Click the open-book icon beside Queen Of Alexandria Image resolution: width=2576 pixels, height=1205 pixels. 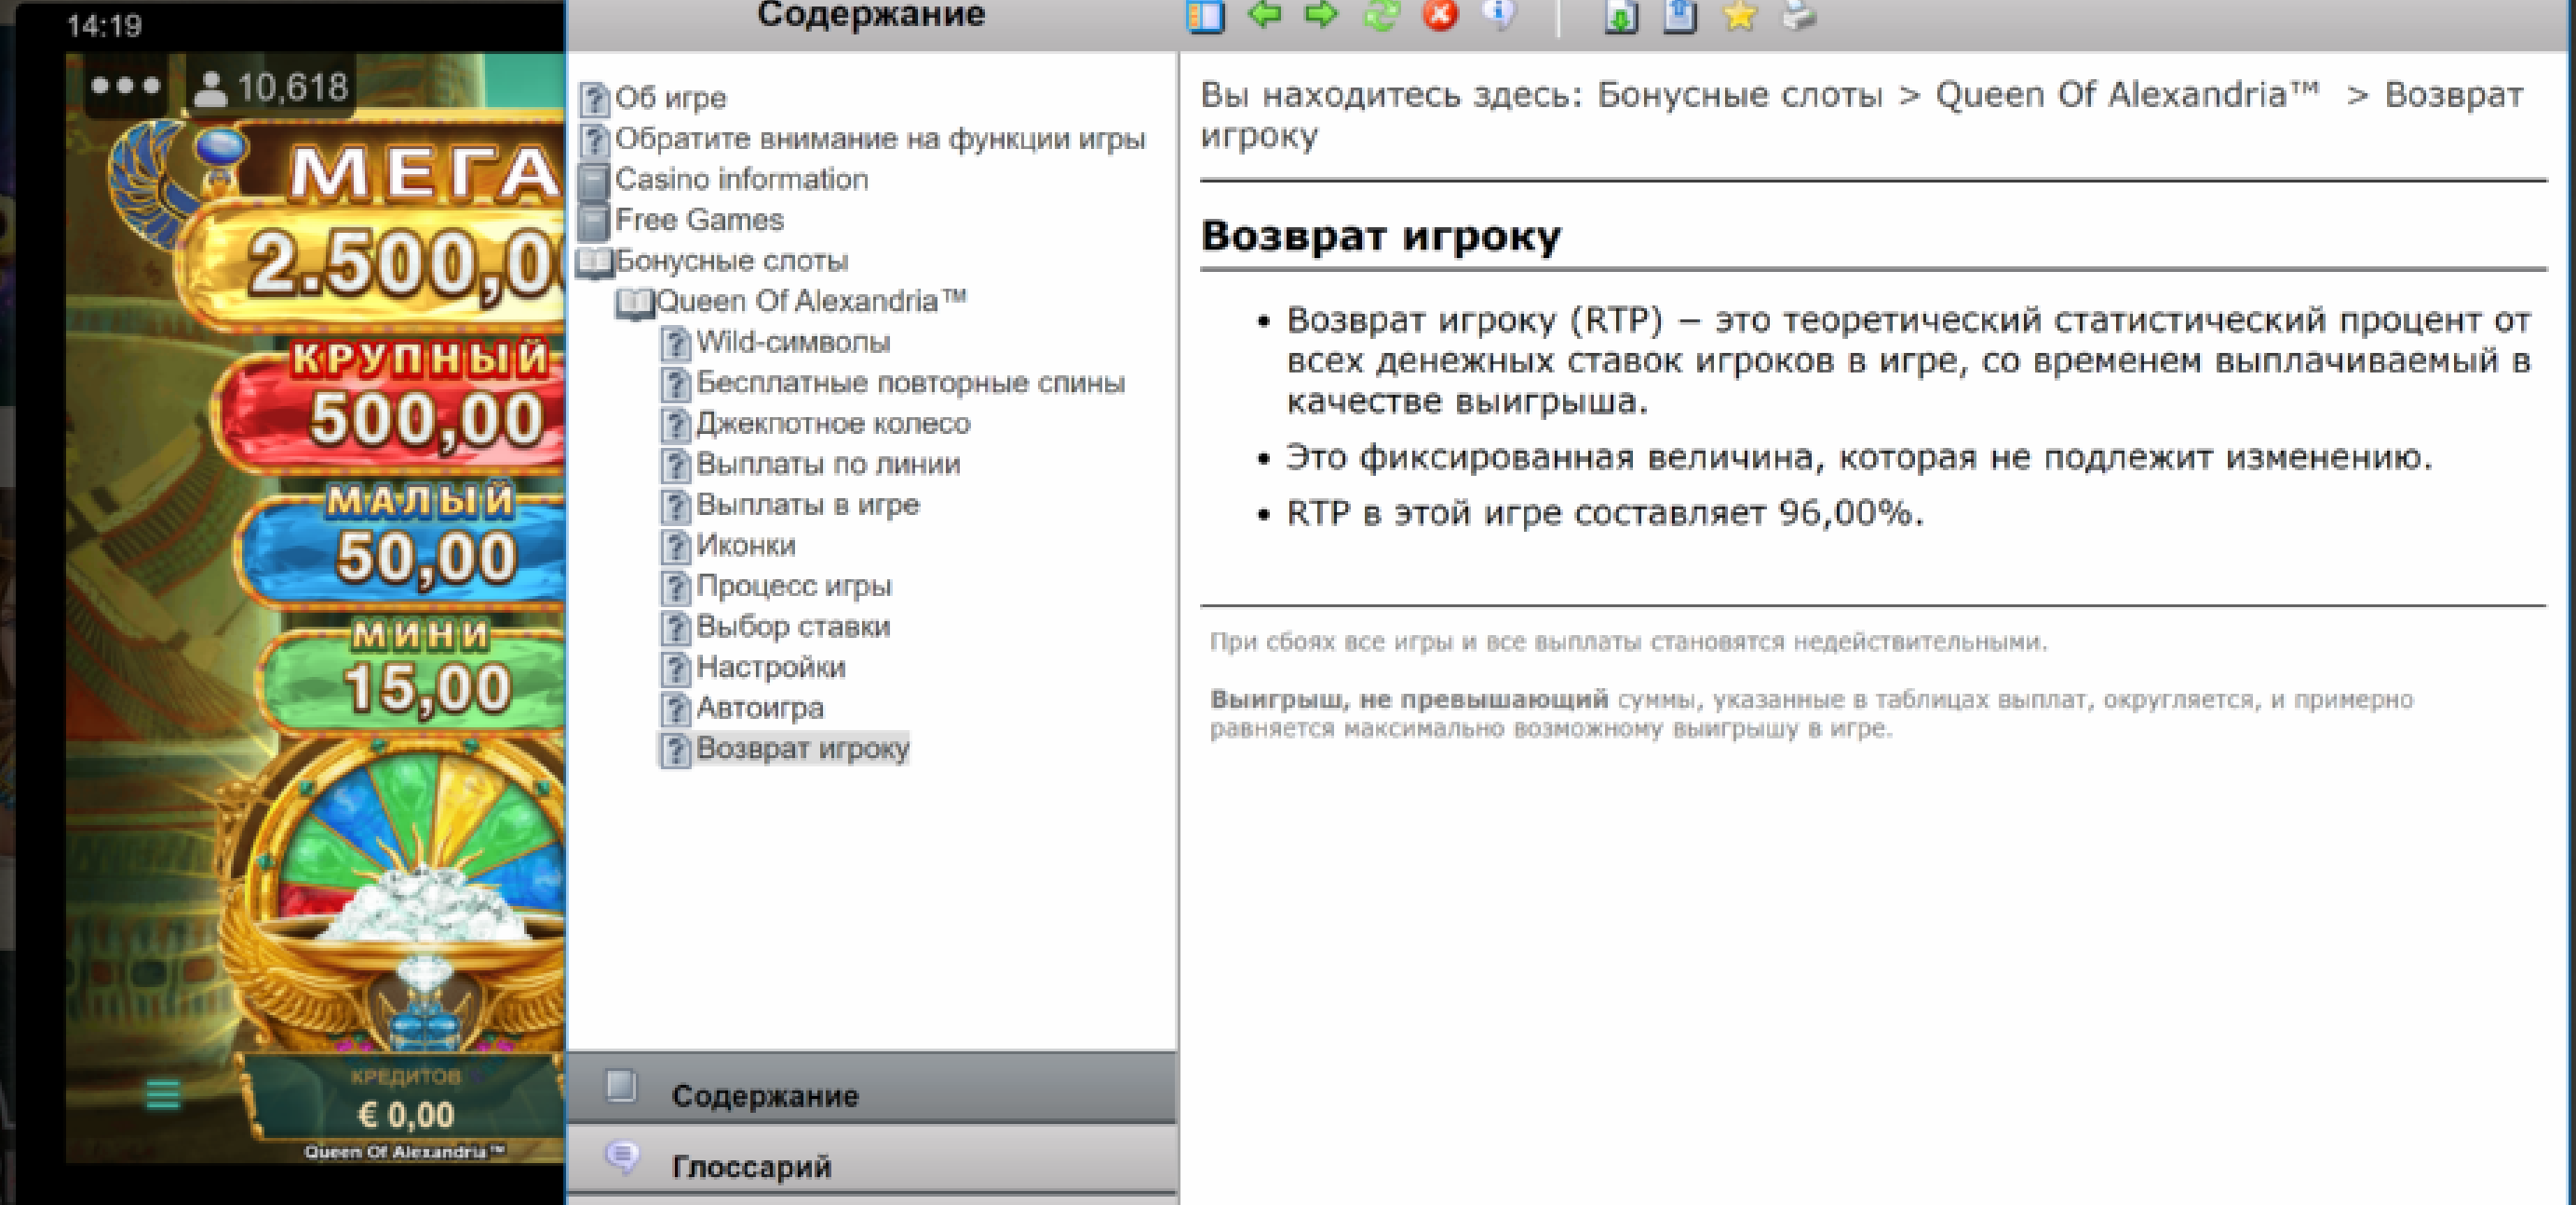pyautogui.click(x=634, y=303)
